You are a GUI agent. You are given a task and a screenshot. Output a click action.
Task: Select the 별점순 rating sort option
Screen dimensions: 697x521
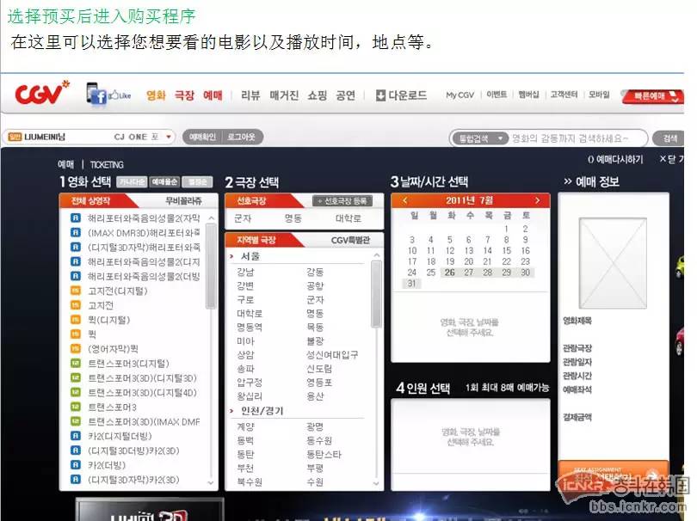(197, 181)
